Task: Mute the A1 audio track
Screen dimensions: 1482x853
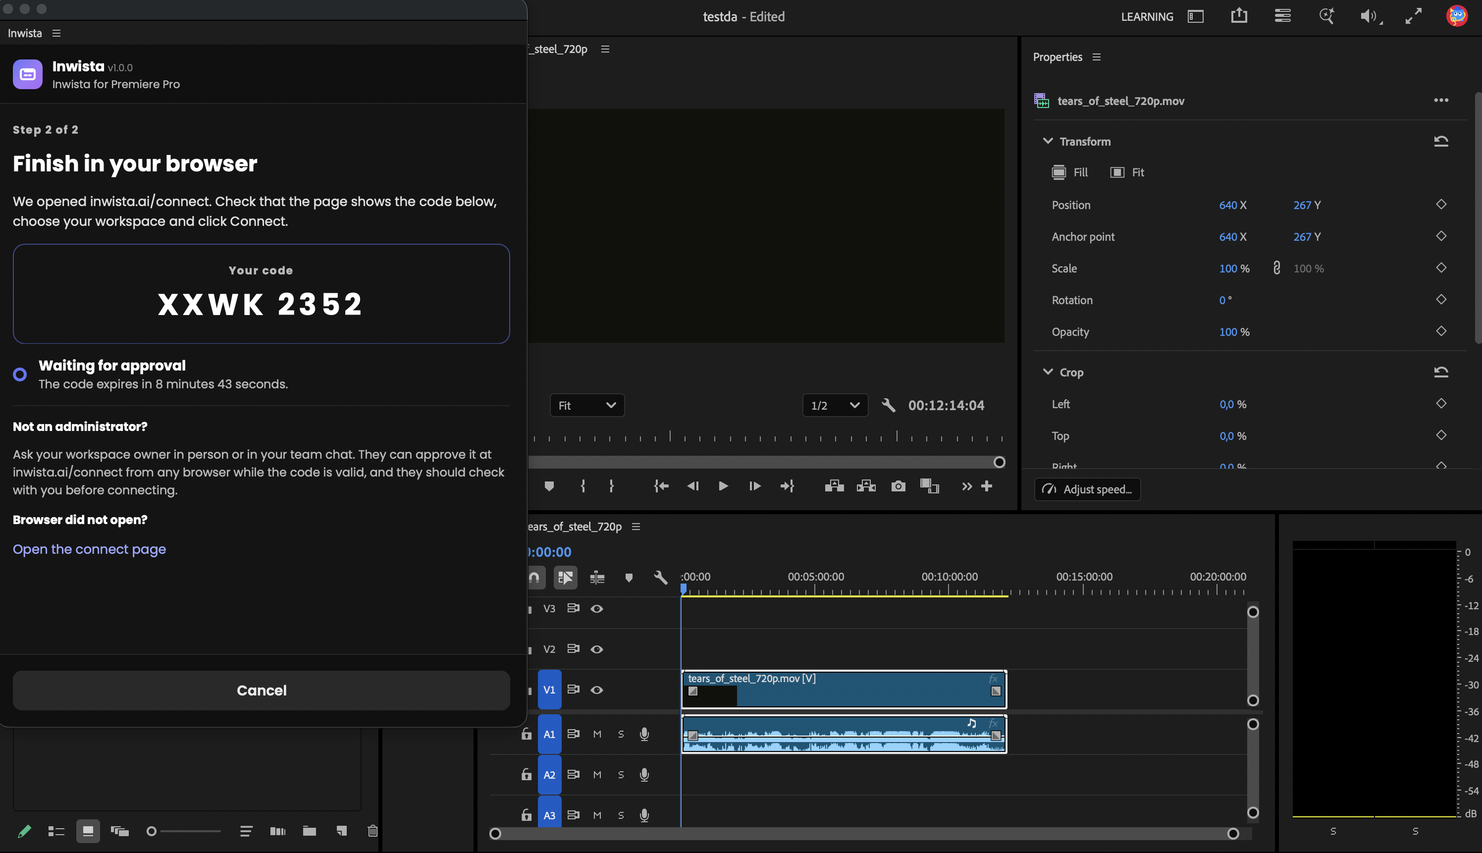Action: tap(597, 734)
